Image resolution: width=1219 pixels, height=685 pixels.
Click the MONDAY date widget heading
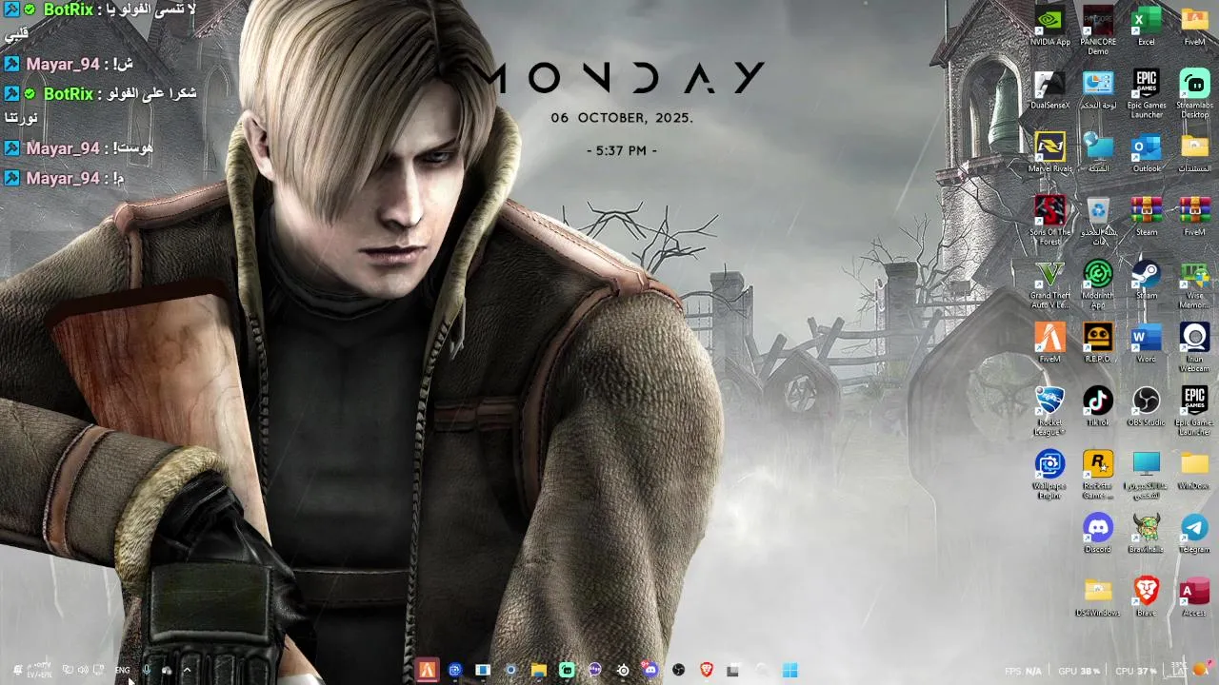(623, 78)
